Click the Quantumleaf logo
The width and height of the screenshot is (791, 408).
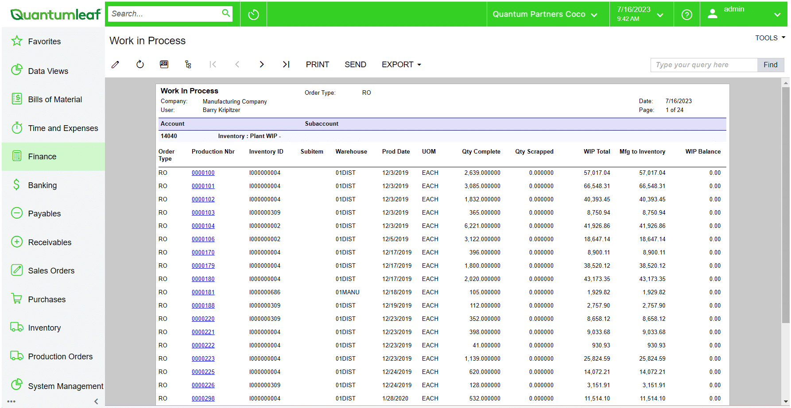[55, 14]
